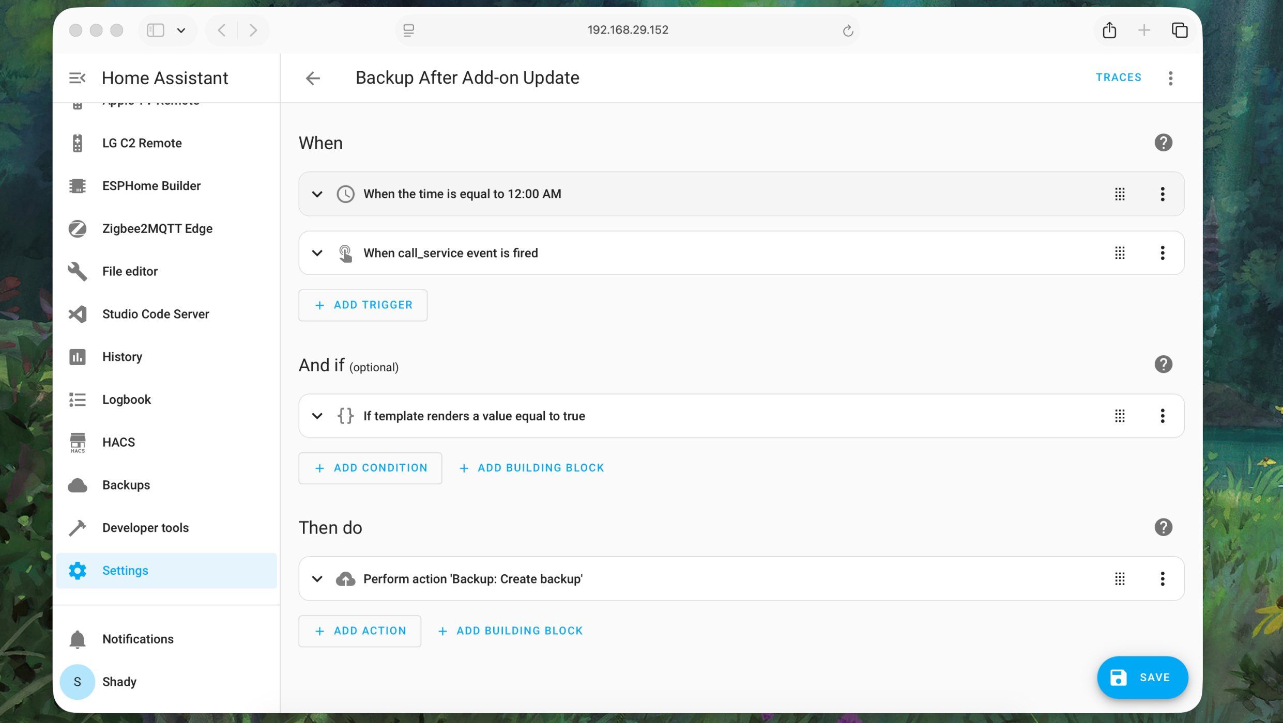This screenshot has width=1283, height=723.
Task: Open help for the Then do section
Action: pos(1163,527)
